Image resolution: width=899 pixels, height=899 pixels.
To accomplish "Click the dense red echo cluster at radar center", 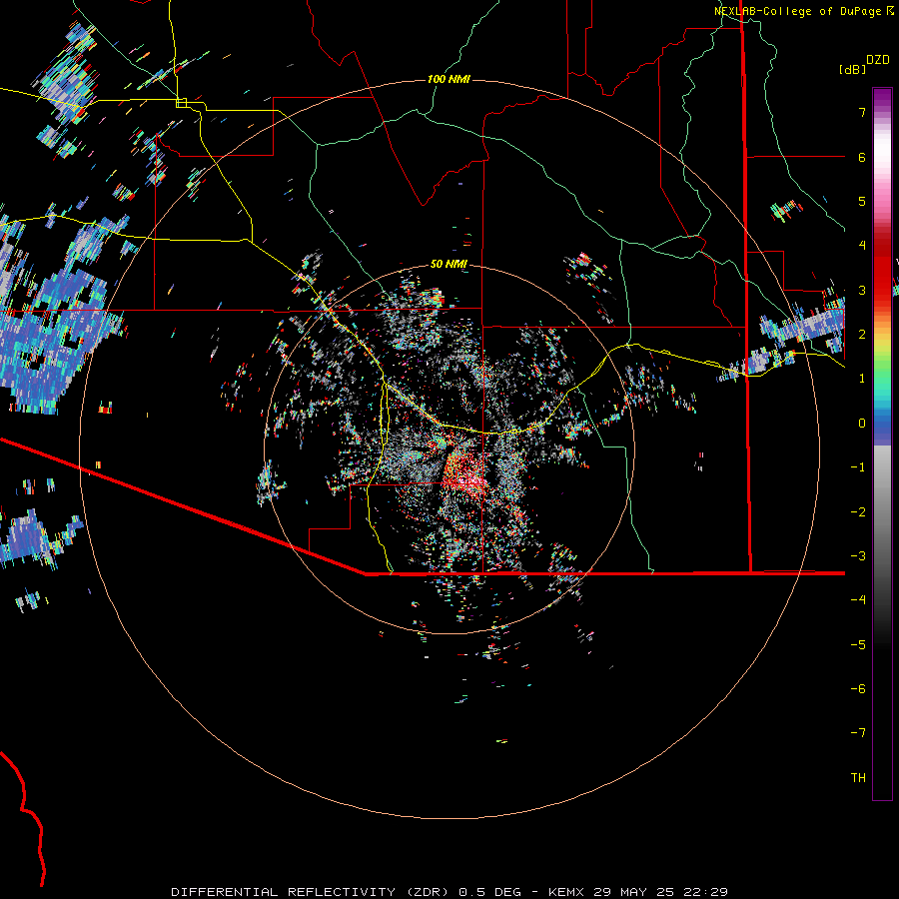I will (x=465, y=471).
